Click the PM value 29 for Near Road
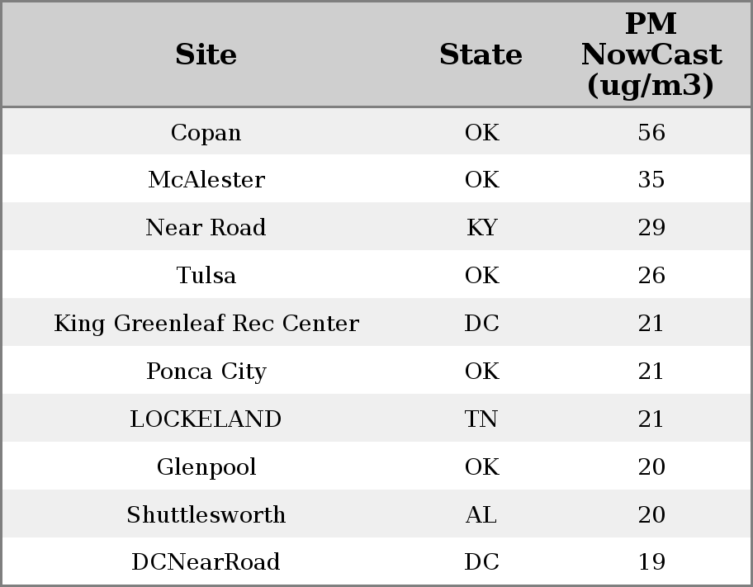The image size is (753, 587). 651,228
